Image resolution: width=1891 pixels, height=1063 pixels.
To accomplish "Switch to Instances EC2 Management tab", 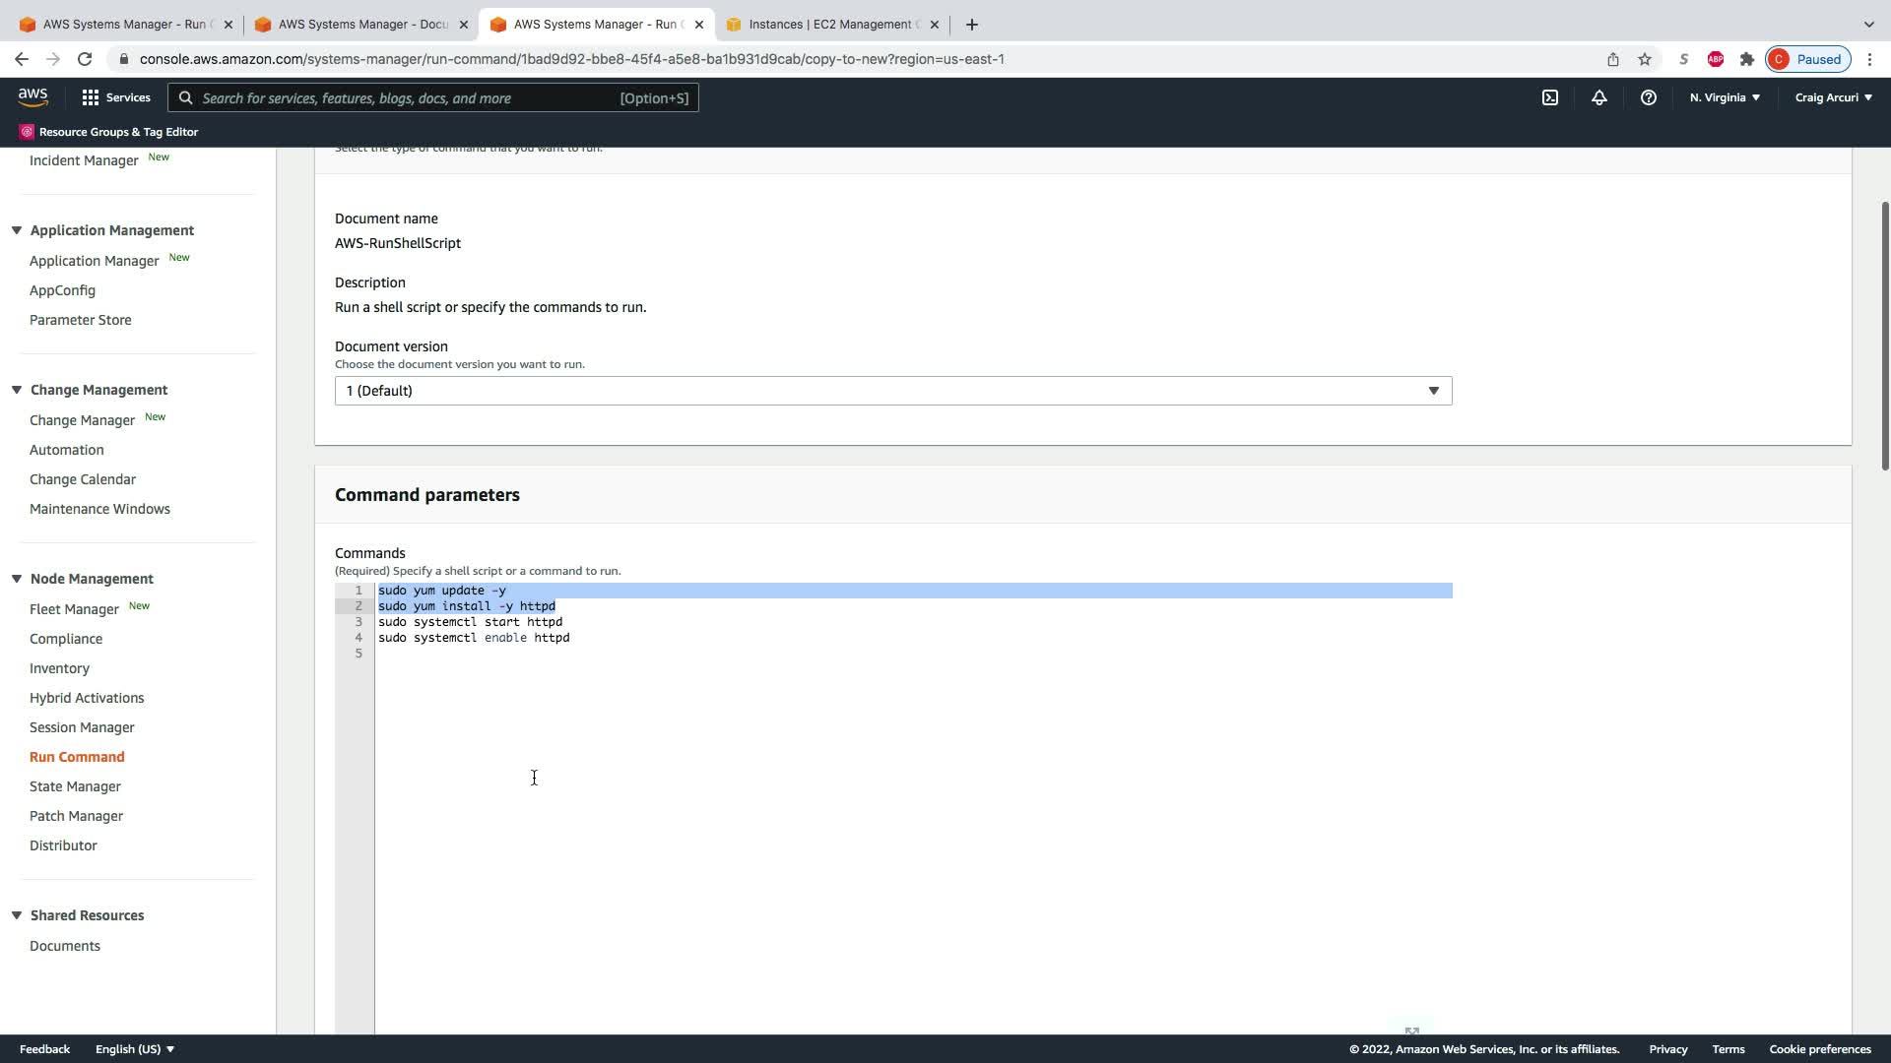I will [x=832, y=25].
